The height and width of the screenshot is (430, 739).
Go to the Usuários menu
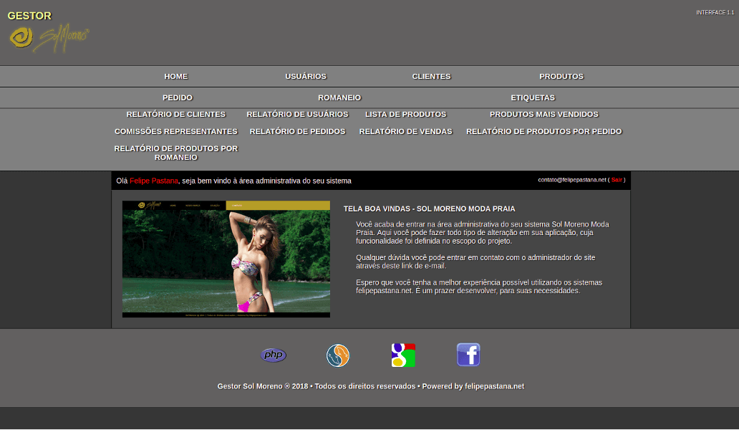(306, 77)
